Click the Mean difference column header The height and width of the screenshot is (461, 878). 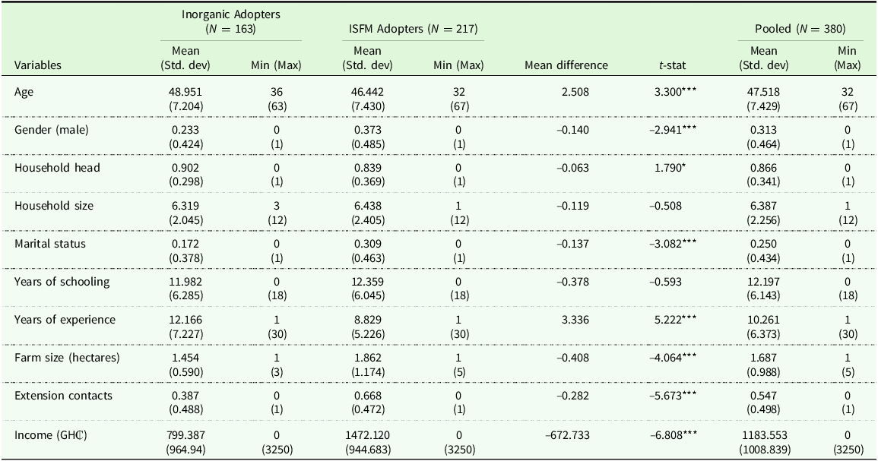(x=566, y=65)
